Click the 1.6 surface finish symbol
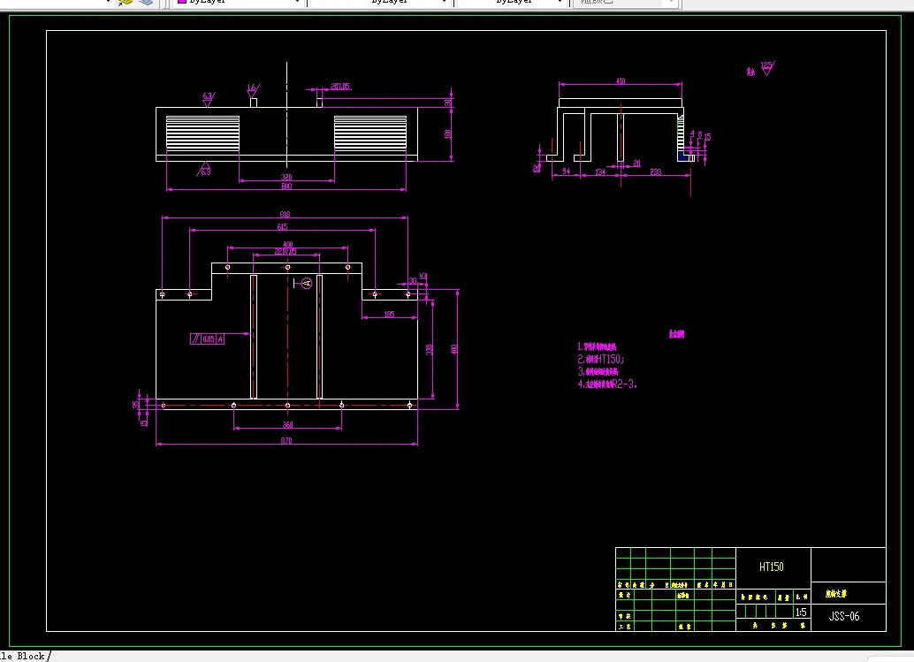914x662 pixels. 253,90
